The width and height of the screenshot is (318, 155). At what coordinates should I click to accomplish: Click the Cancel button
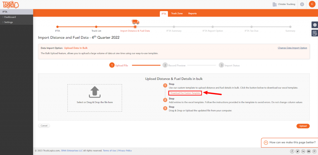pyautogui.click(x=44, y=126)
